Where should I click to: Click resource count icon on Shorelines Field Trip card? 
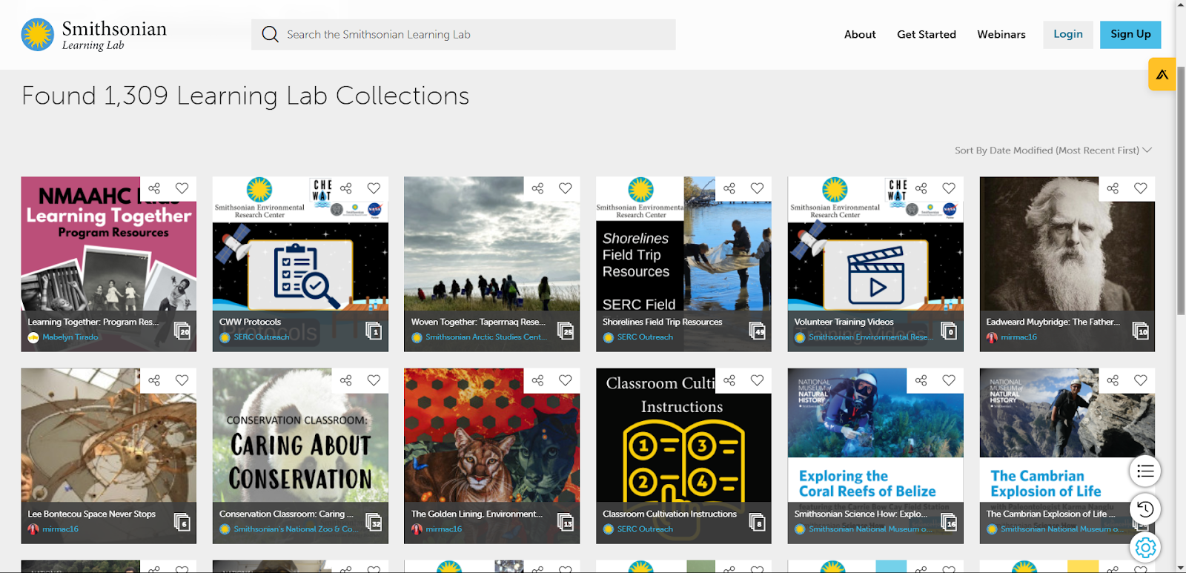757,331
